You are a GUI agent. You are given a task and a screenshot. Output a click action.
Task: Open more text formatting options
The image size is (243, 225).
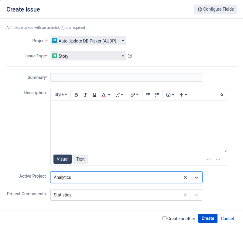tap(119, 95)
